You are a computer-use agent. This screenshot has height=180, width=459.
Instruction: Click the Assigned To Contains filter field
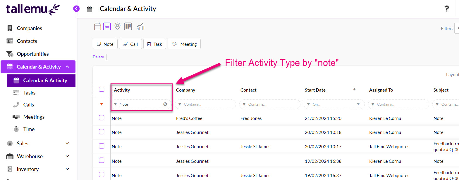click(398, 104)
